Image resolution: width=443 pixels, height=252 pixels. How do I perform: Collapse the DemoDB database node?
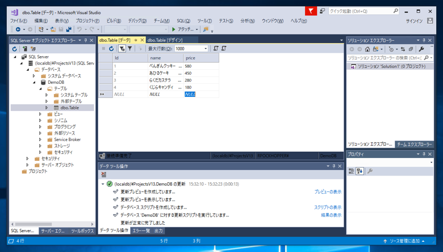click(34, 83)
